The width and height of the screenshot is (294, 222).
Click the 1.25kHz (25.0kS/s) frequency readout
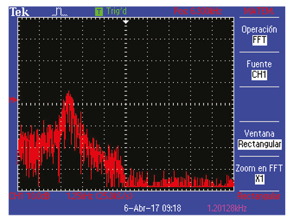pyautogui.click(x=100, y=196)
